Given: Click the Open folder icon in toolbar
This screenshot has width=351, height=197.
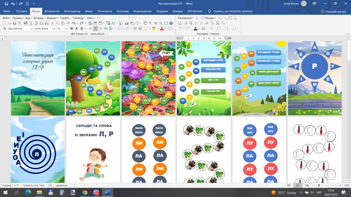Looking at the screenshot, I should pyautogui.click(x=9, y=23).
